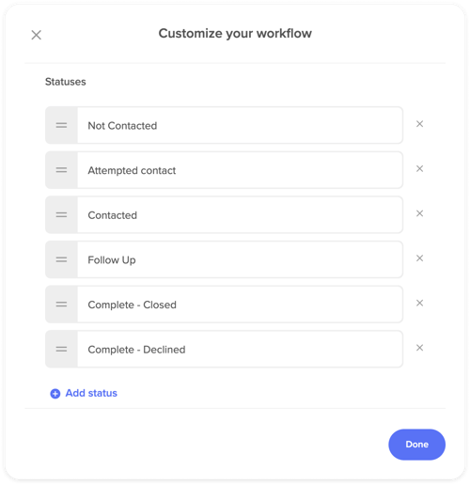
Task: Edit the Not Contacted status name field
Action: point(240,125)
